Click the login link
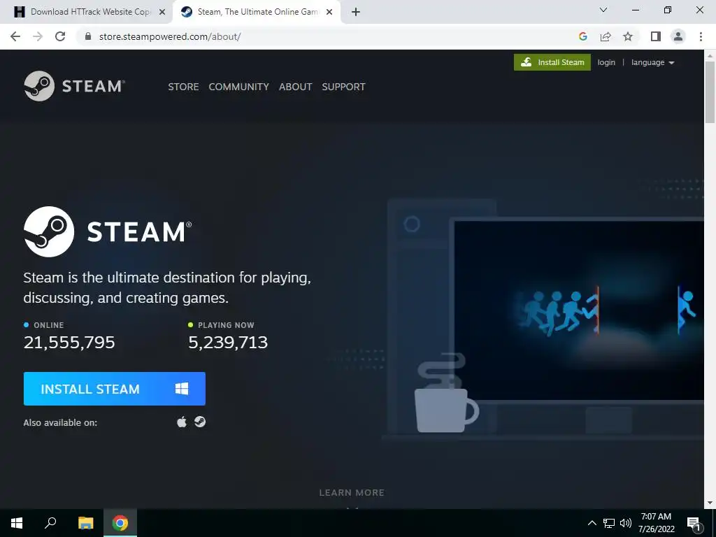This screenshot has width=716, height=537. click(606, 62)
